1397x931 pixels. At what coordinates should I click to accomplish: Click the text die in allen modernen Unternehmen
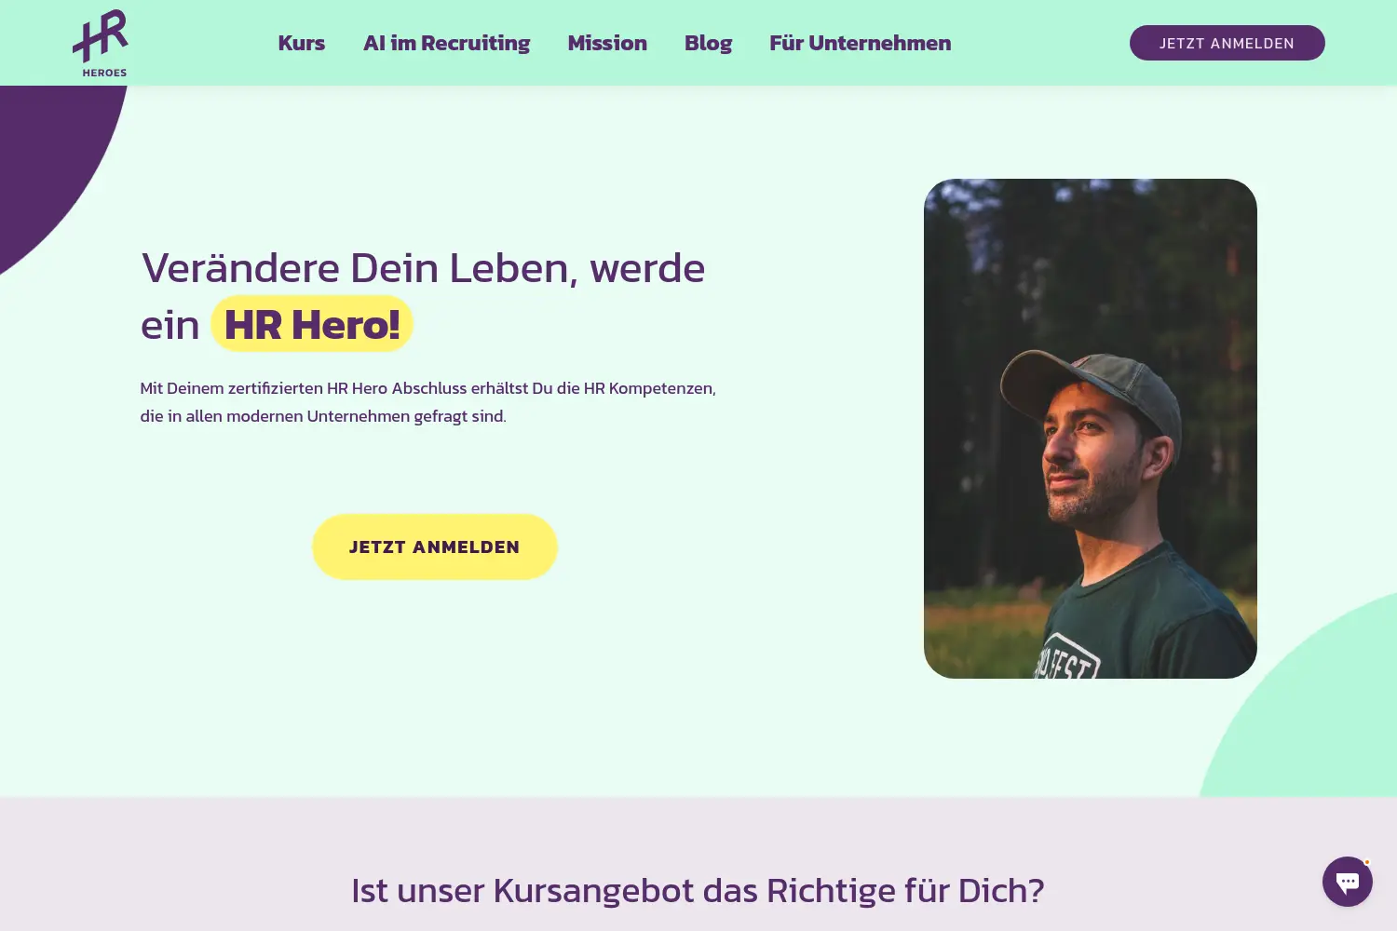[323, 416]
